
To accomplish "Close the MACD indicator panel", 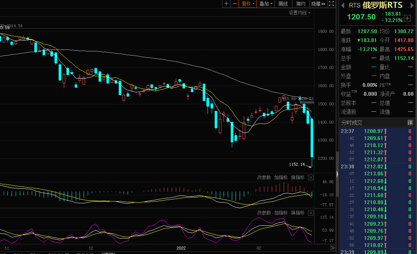I will pos(311,177).
